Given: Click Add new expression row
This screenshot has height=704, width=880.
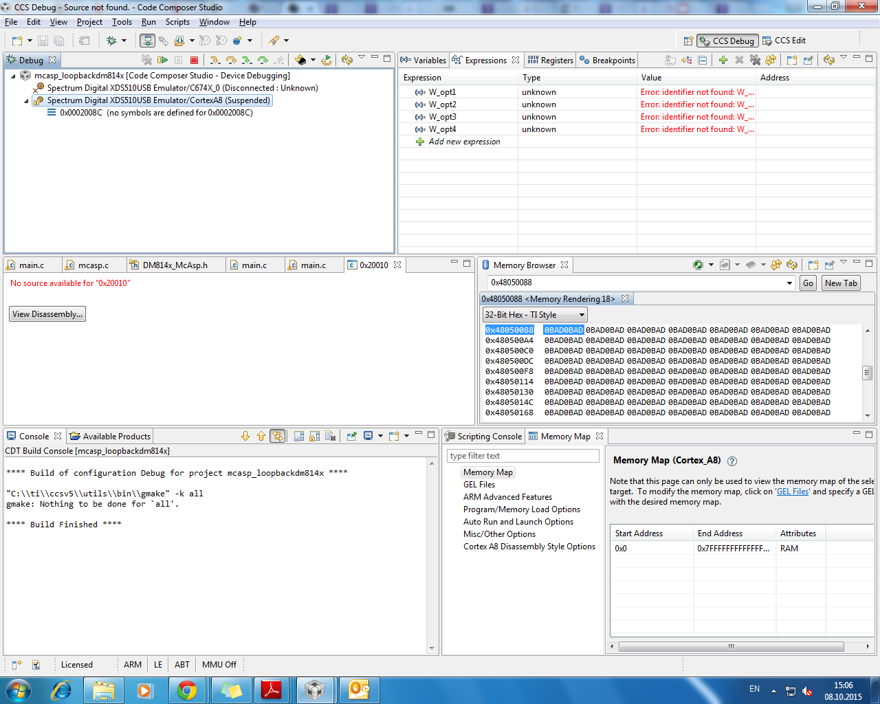Looking at the screenshot, I should pyautogui.click(x=464, y=142).
